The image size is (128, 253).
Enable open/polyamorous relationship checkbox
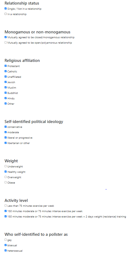click(6, 43)
